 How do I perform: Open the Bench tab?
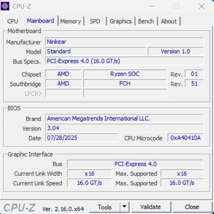(x=146, y=21)
